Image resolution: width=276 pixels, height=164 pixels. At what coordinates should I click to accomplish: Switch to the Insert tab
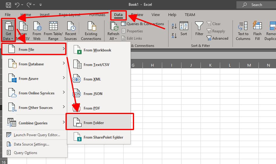click(44, 15)
